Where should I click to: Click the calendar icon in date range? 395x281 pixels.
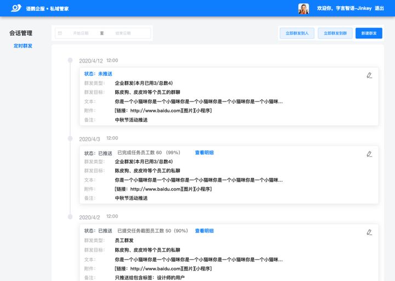(x=60, y=33)
